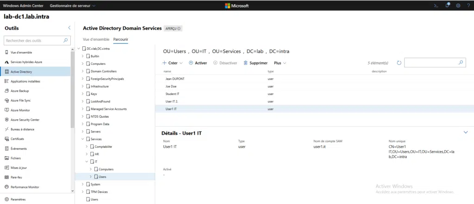Viewport: 474px width, 204px height.
Task: Click the Services hybrides Azure icon
Action: (x=6, y=62)
